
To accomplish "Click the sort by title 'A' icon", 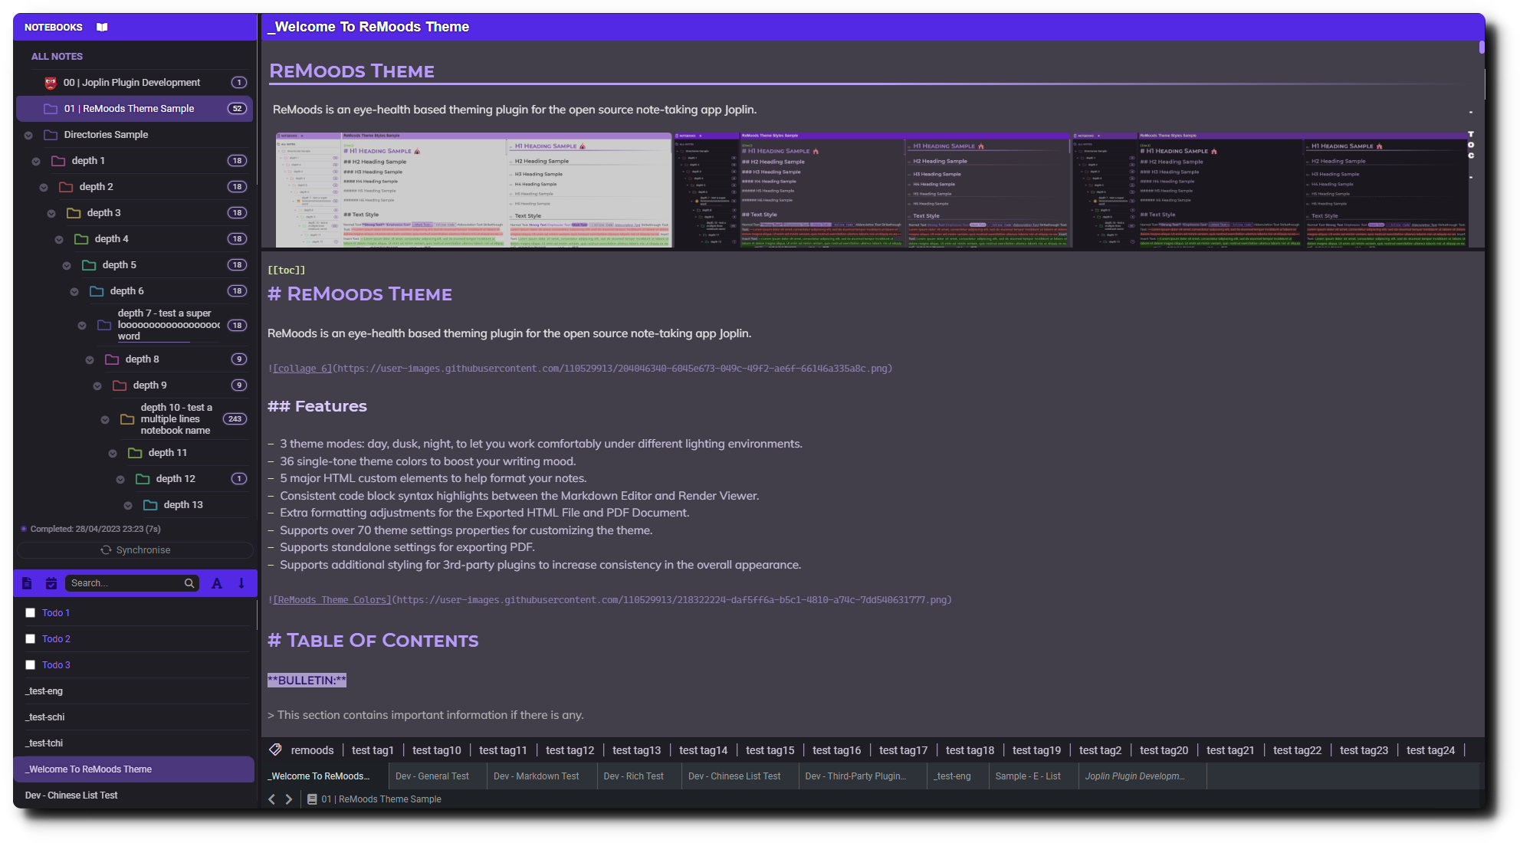I will (217, 583).
